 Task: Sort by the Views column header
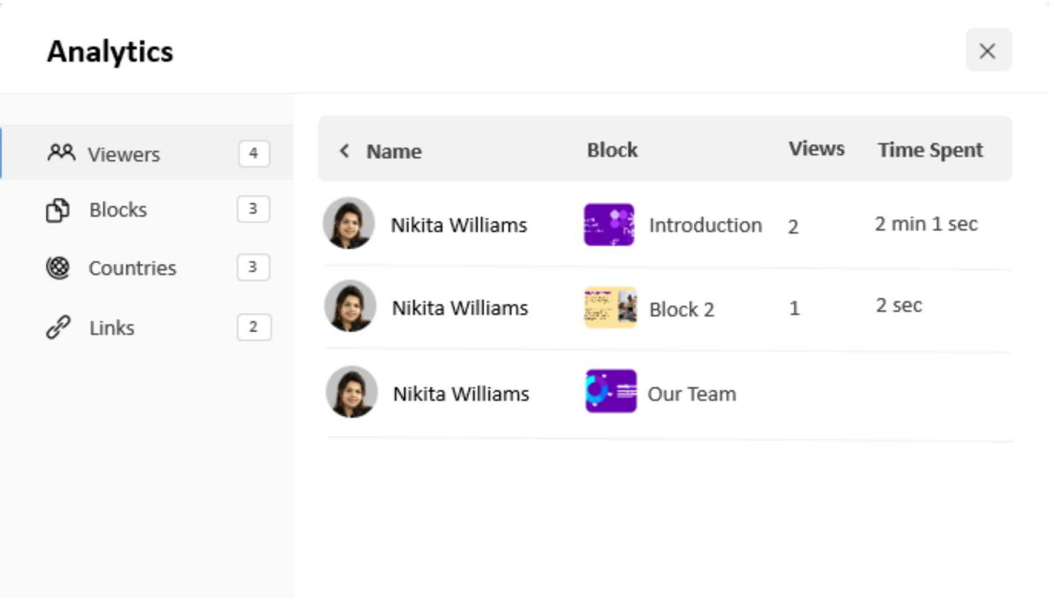point(817,149)
